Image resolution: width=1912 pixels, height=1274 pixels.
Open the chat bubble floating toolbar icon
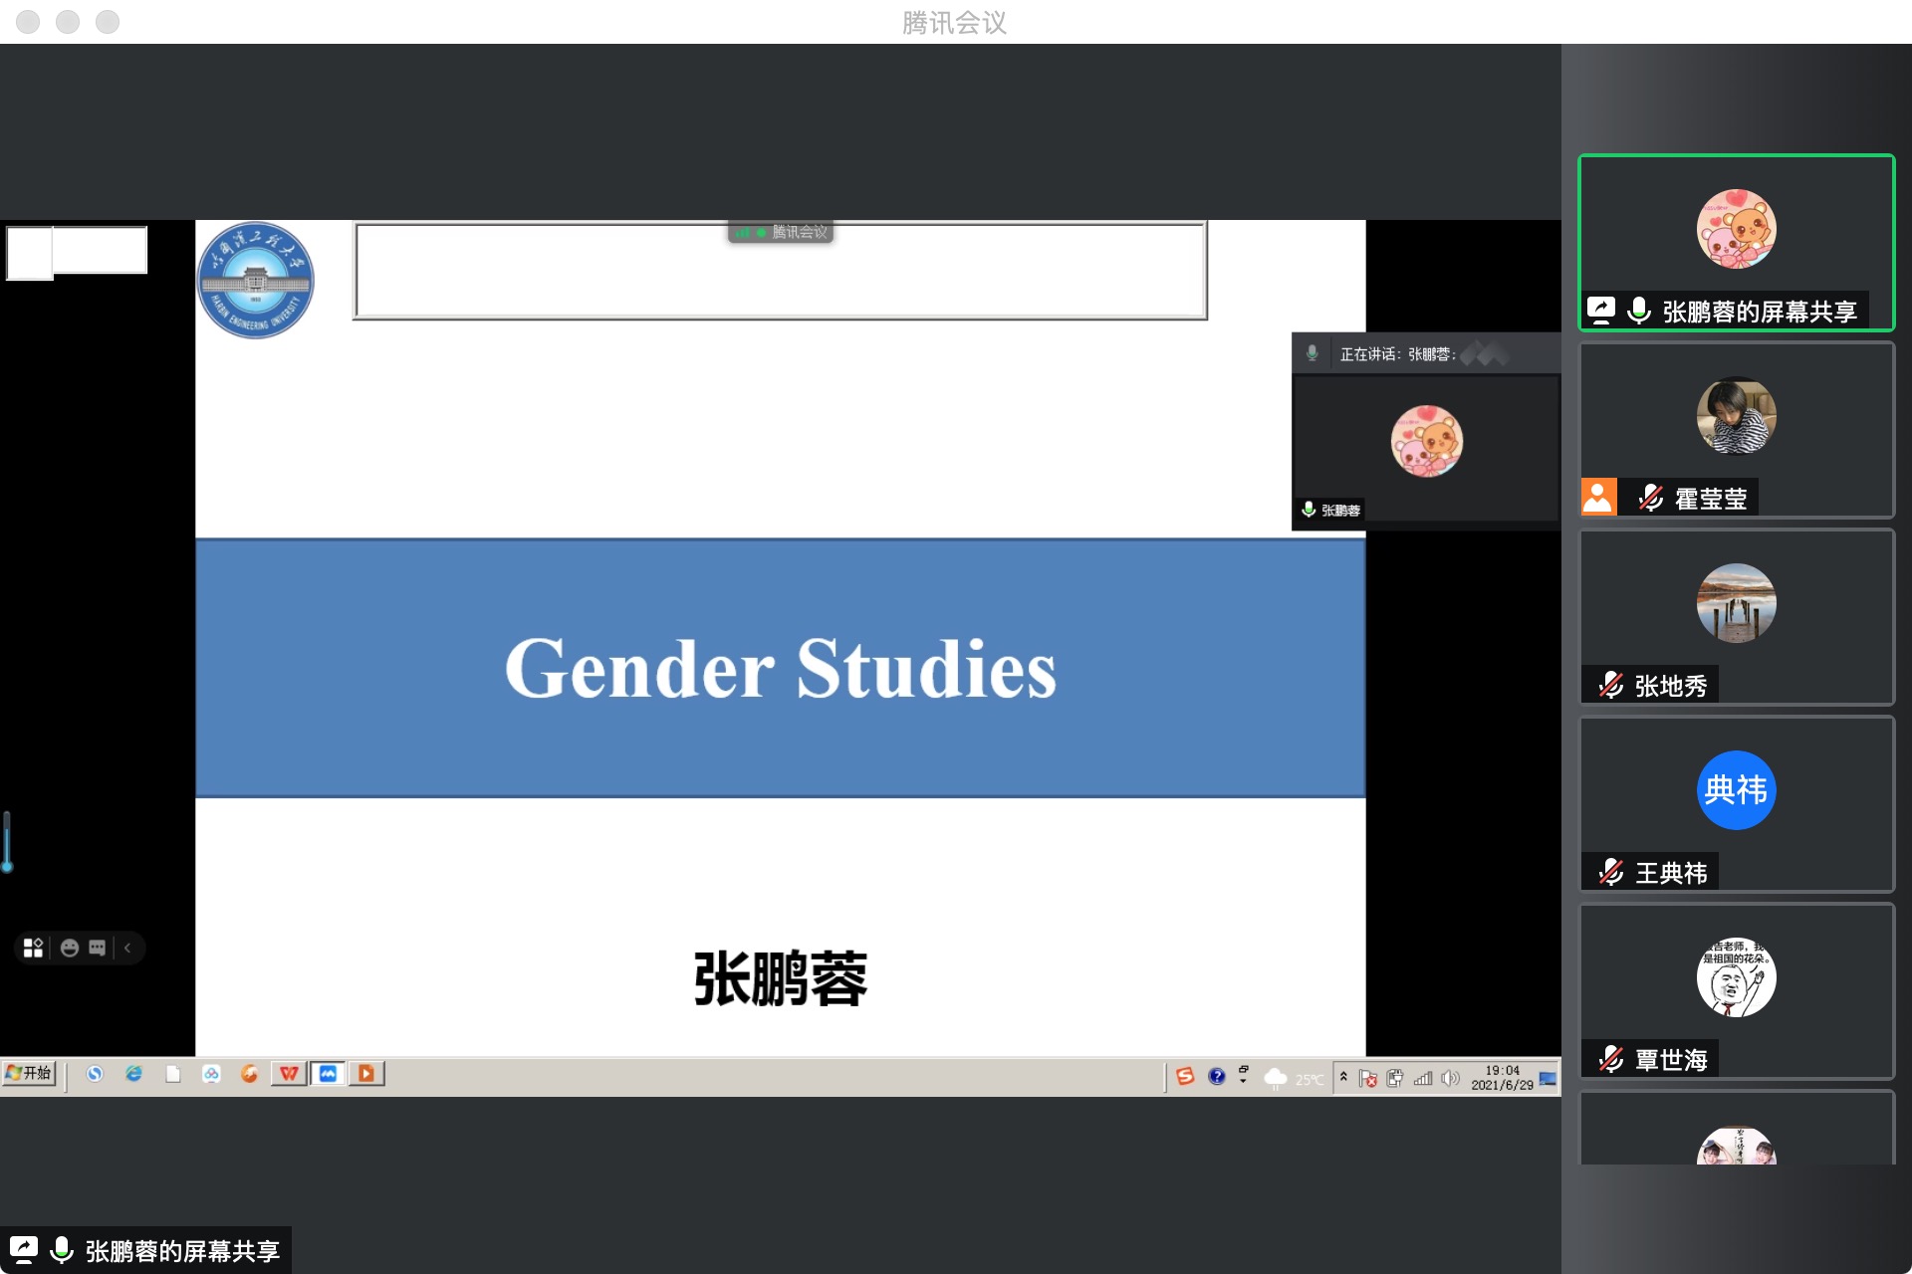click(97, 948)
